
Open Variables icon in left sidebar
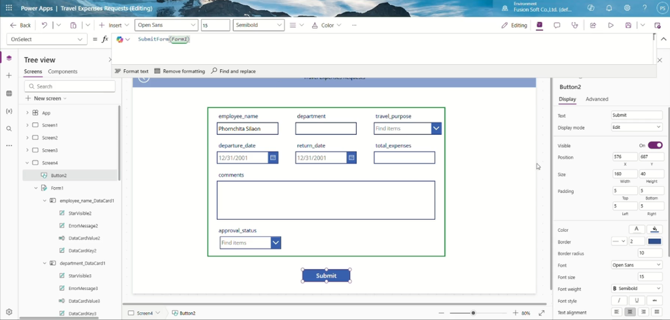(9, 111)
